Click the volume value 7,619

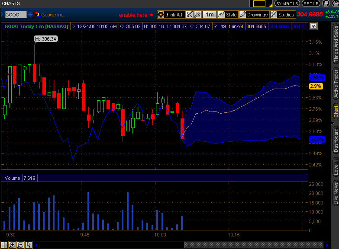[29, 178]
